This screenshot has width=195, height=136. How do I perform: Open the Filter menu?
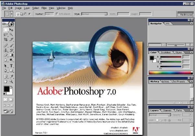44,8
